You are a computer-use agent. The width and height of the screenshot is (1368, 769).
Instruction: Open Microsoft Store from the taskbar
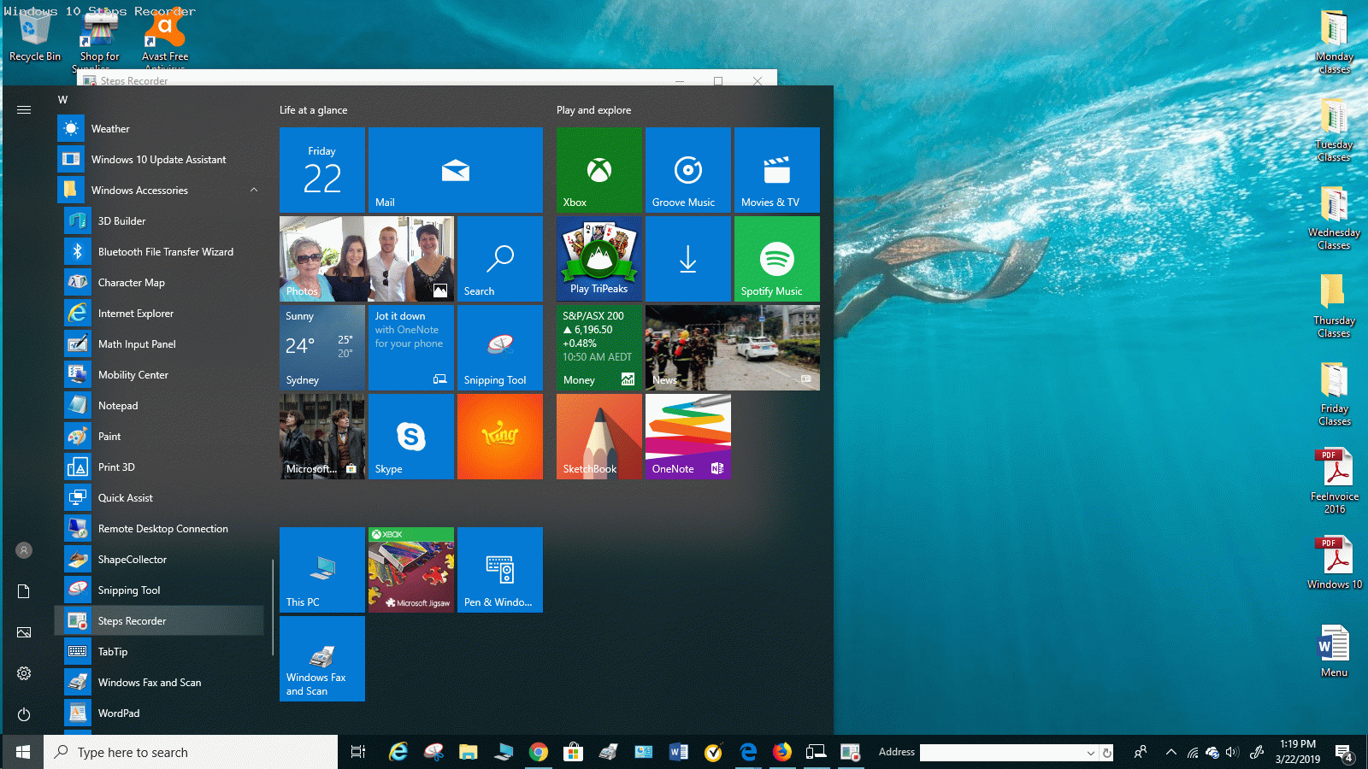(573, 752)
